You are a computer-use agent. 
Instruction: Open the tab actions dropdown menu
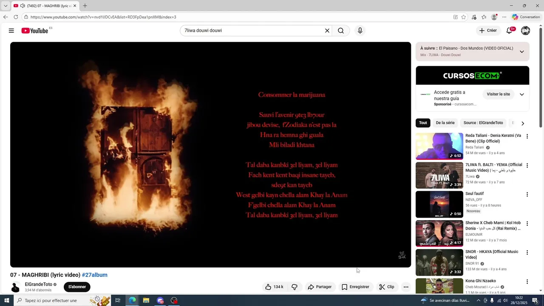coord(6,6)
